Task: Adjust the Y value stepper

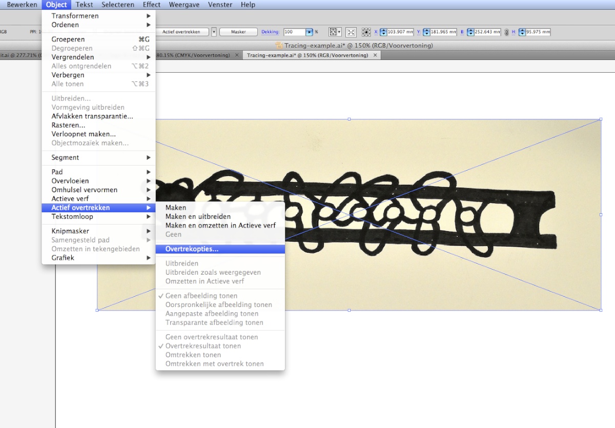Action: coord(426,32)
